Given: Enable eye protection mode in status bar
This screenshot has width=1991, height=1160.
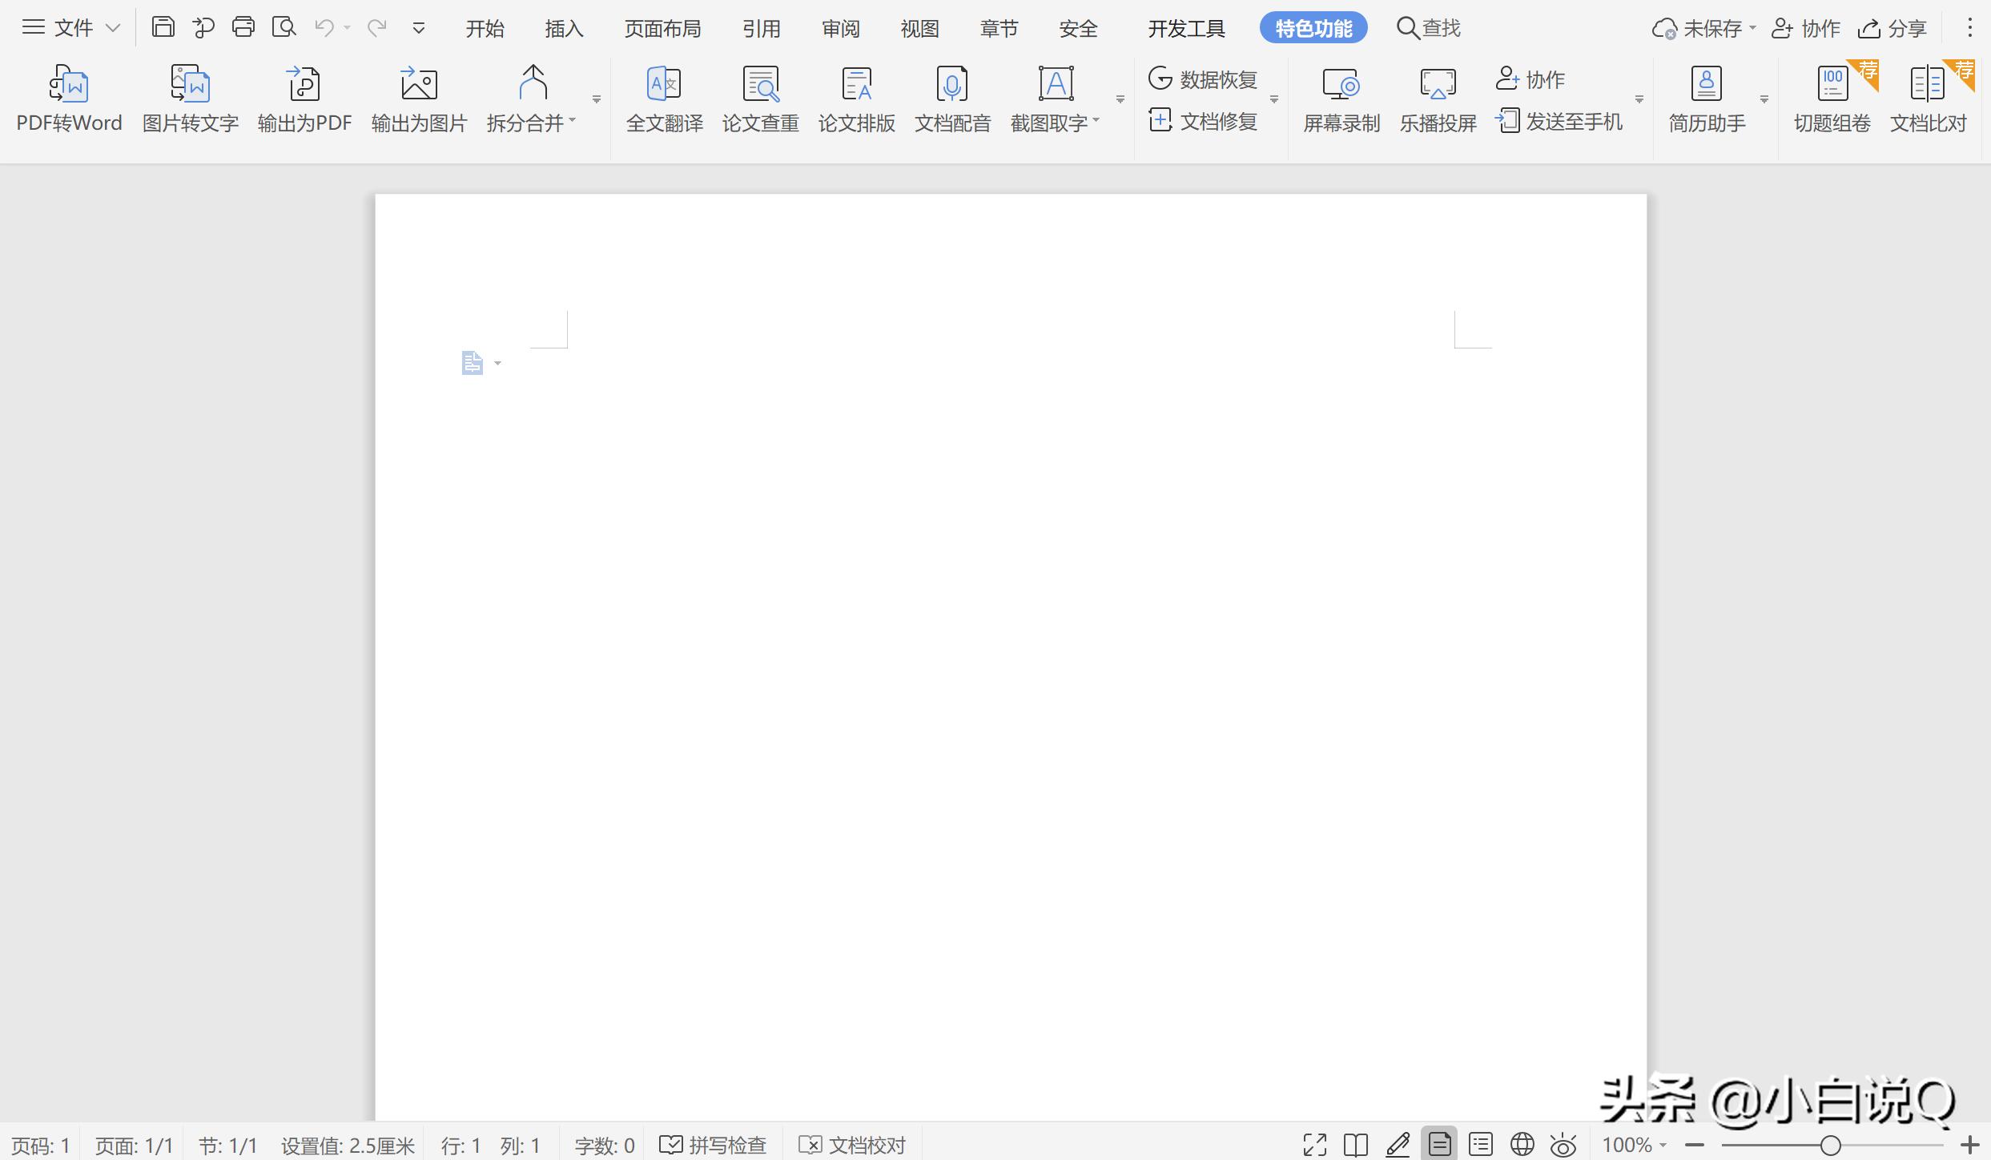Looking at the screenshot, I should [x=1563, y=1145].
